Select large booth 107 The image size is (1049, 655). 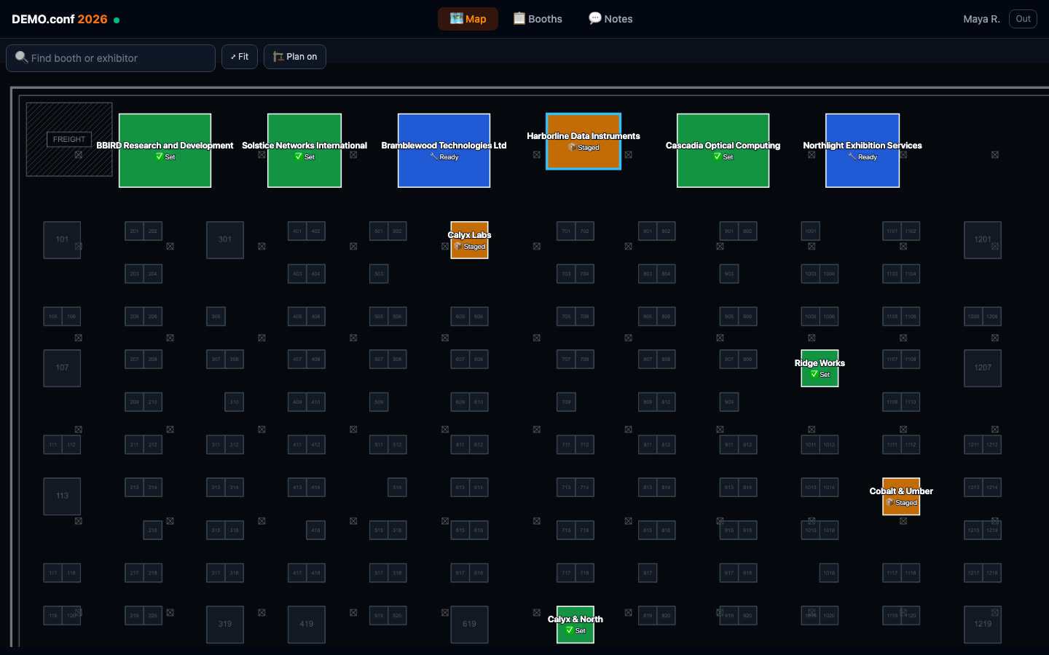pyautogui.click(x=62, y=368)
